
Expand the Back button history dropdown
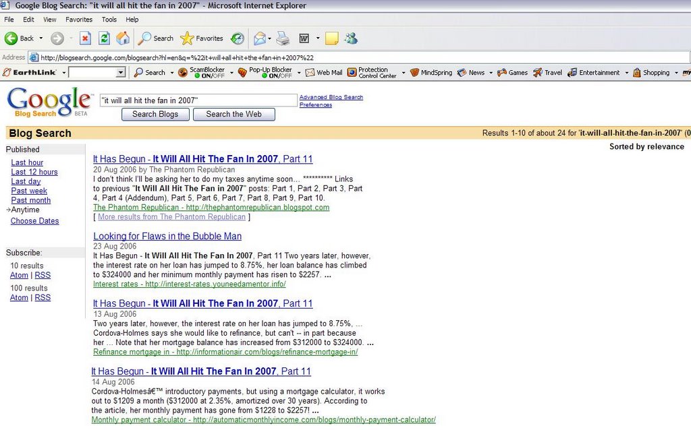click(41, 38)
